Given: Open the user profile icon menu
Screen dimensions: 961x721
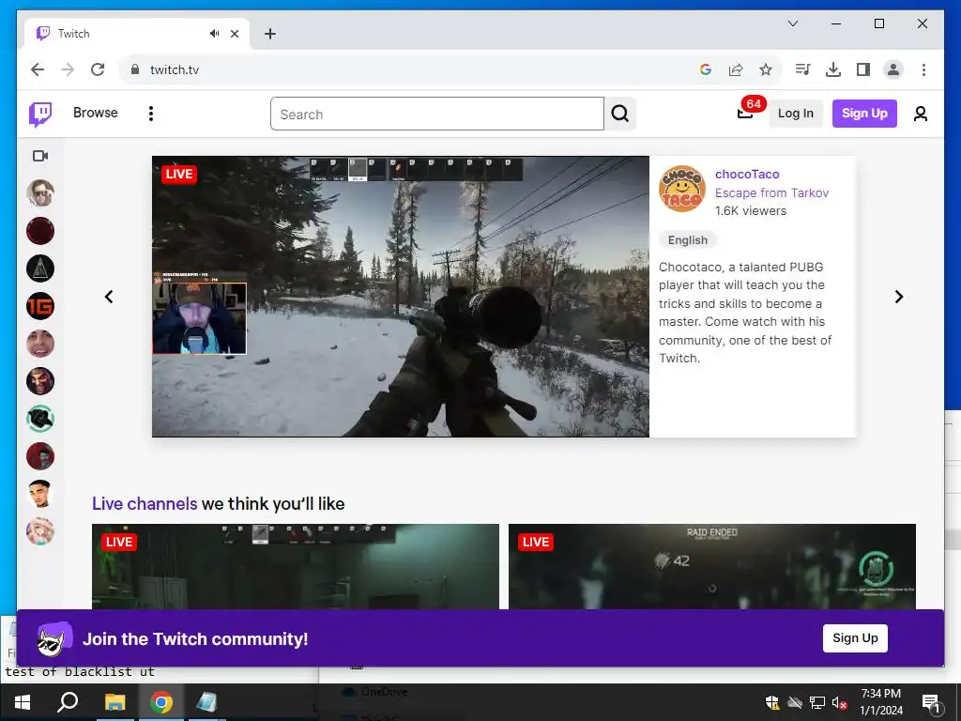Looking at the screenshot, I should tap(920, 114).
